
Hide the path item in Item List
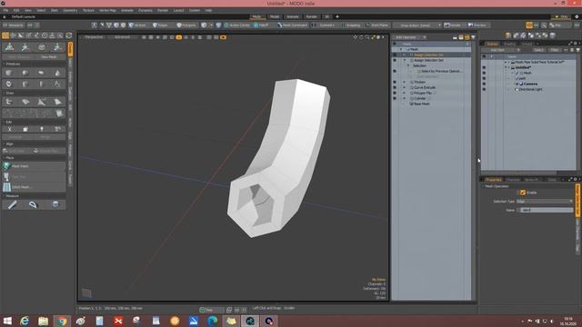(484, 78)
